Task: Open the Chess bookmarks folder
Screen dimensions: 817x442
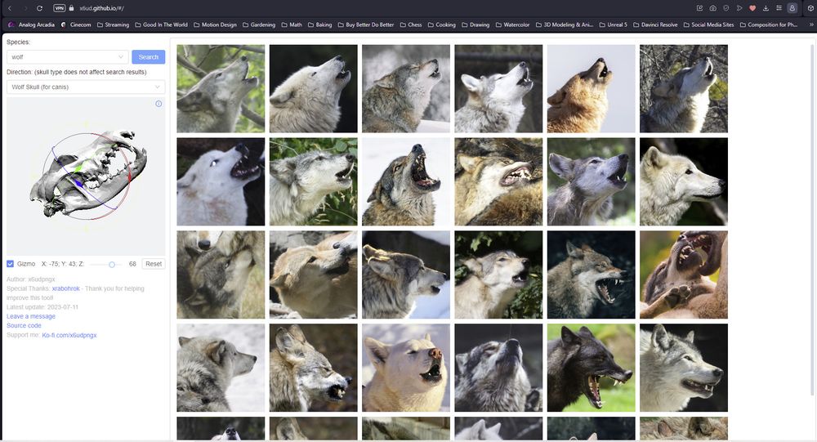Action: pyautogui.click(x=411, y=25)
